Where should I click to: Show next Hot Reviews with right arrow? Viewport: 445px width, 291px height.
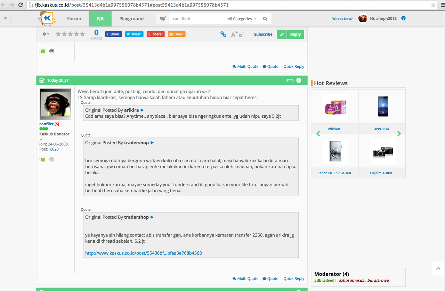pos(399,134)
